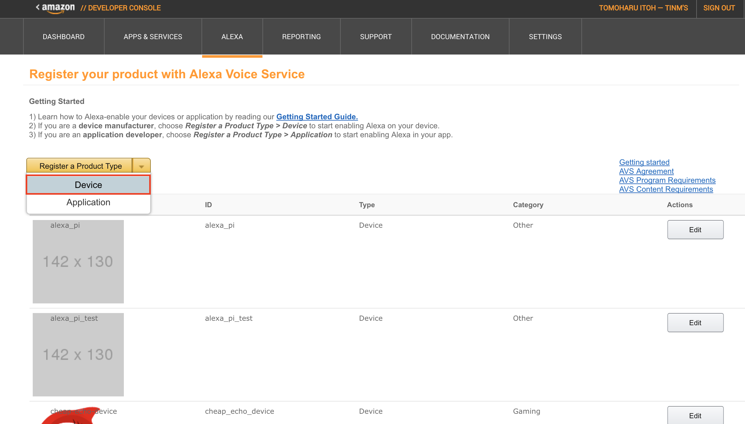Open the Getting Started Guide link
Viewport: 745px width, 424px height.
(x=317, y=117)
